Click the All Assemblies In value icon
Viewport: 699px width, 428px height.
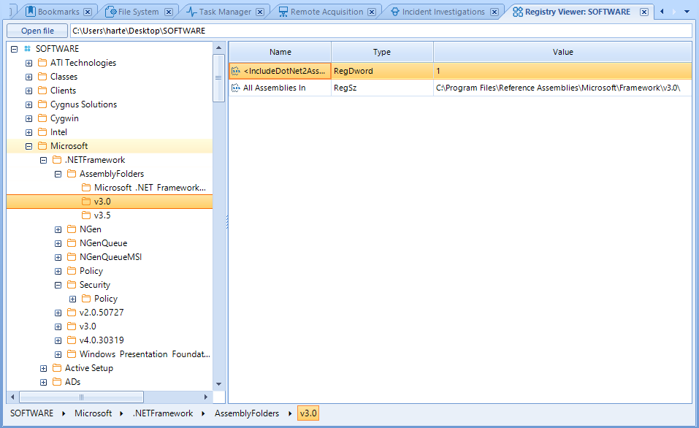pos(236,88)
